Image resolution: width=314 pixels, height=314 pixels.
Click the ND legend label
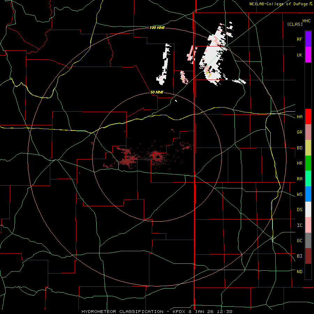pyautogui.click(x=299, y=272)
